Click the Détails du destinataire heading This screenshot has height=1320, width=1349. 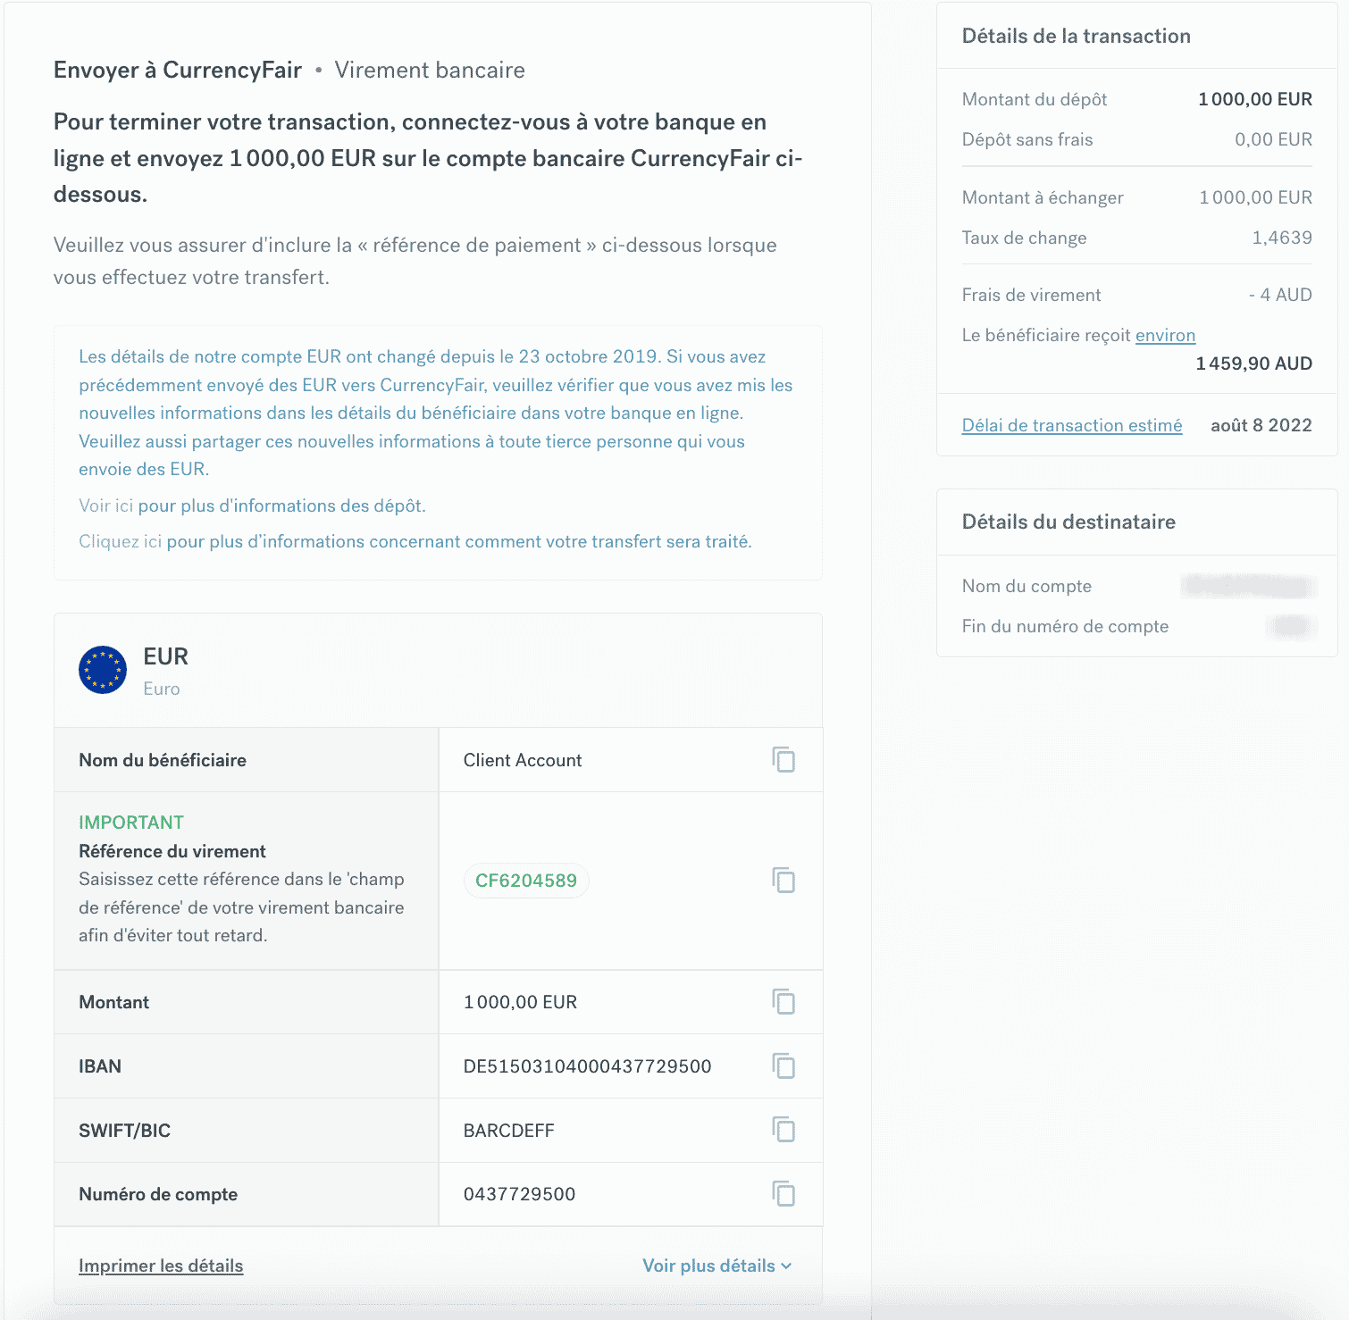pyautogui.click(x=1068, y=522)
